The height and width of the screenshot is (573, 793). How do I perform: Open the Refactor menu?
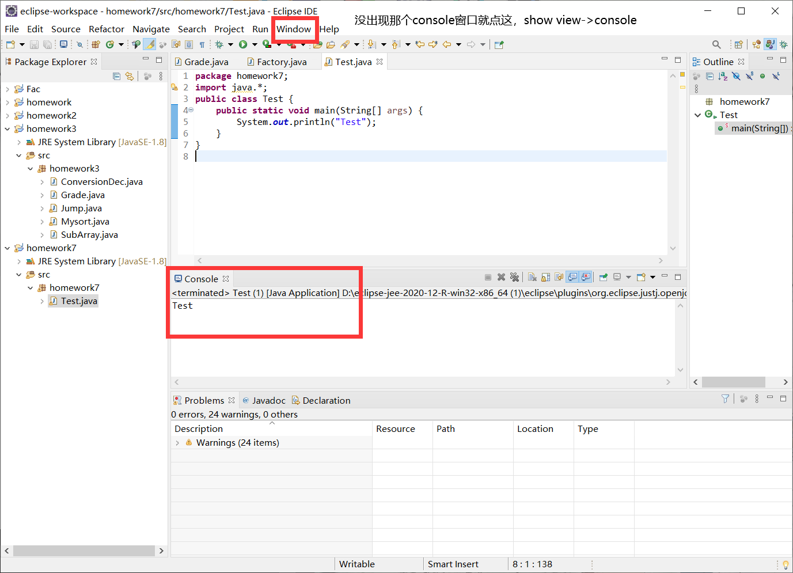[107, 29]
